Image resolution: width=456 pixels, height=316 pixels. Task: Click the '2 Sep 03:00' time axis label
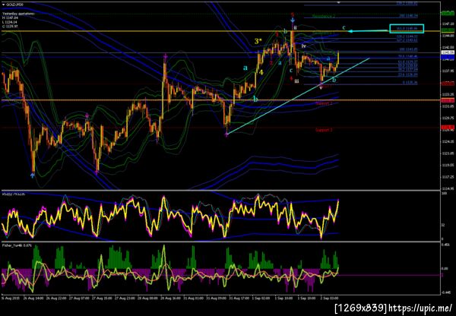[x=329, y=298]
